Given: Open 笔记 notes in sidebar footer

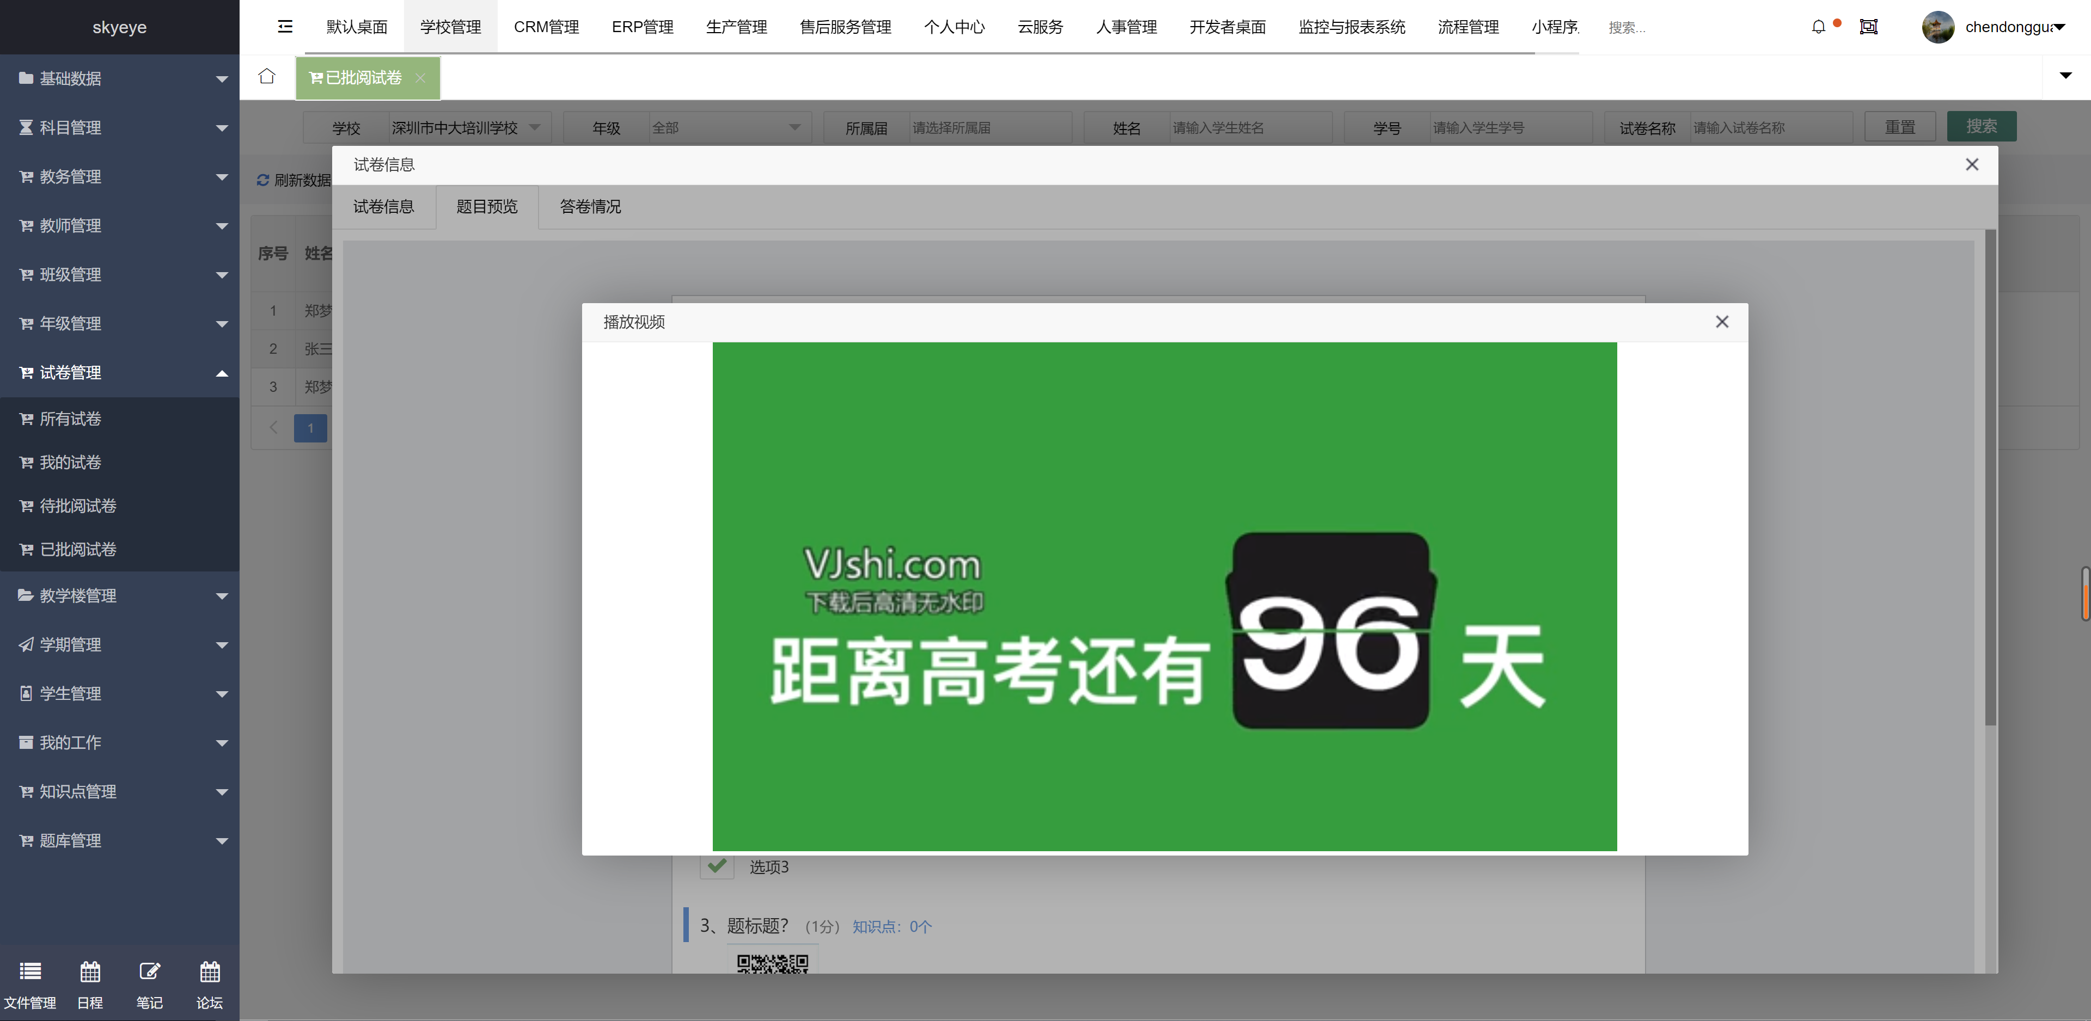Looking at the screenshot, I should click(x=149, y=985).
